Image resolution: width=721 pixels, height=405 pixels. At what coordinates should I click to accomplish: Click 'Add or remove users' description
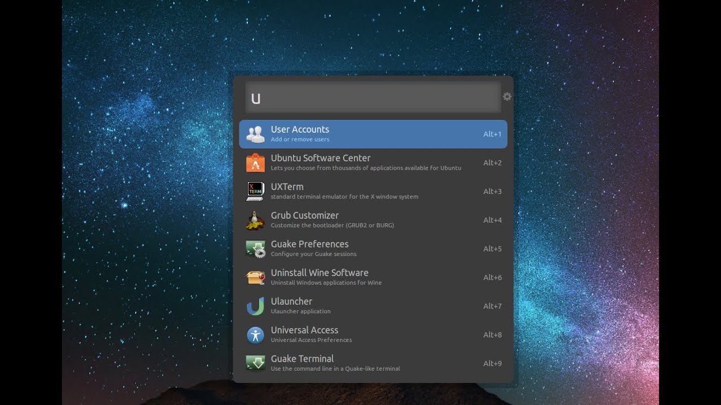click(300, 139)
